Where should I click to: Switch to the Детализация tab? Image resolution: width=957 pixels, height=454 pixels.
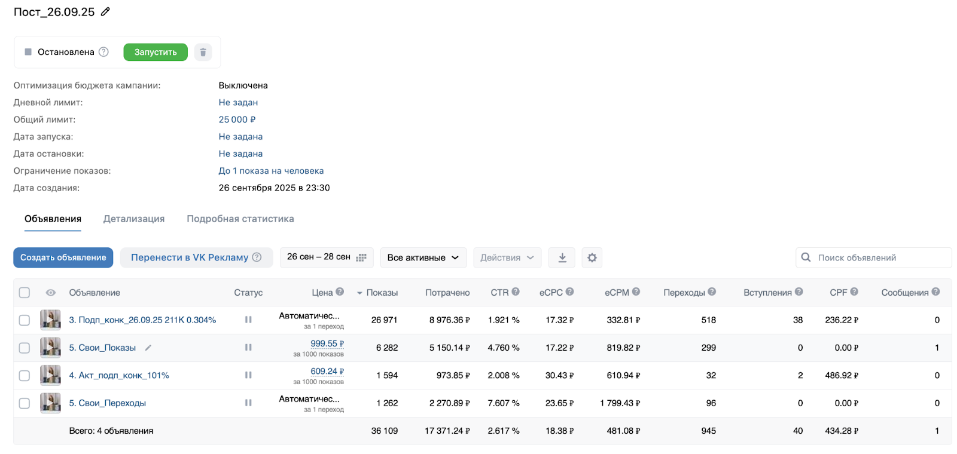pos(134,219)
